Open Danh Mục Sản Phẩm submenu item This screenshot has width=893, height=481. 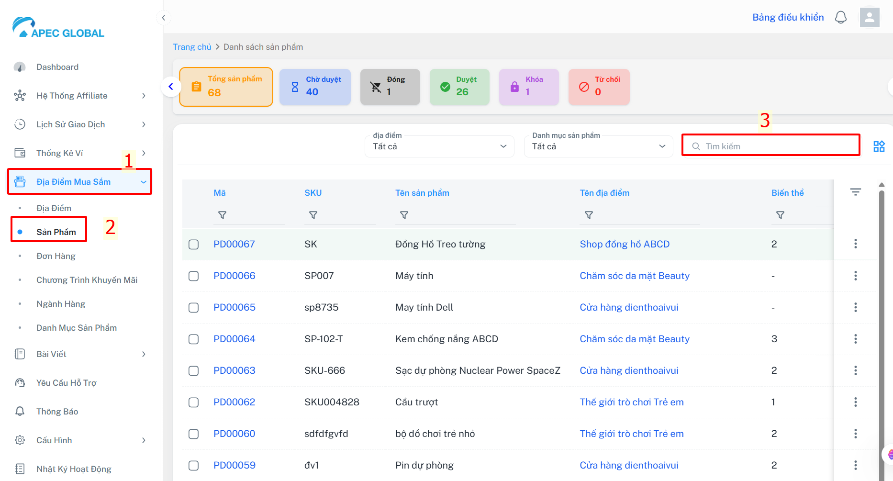pyautogui.click(x=77, y=328)
